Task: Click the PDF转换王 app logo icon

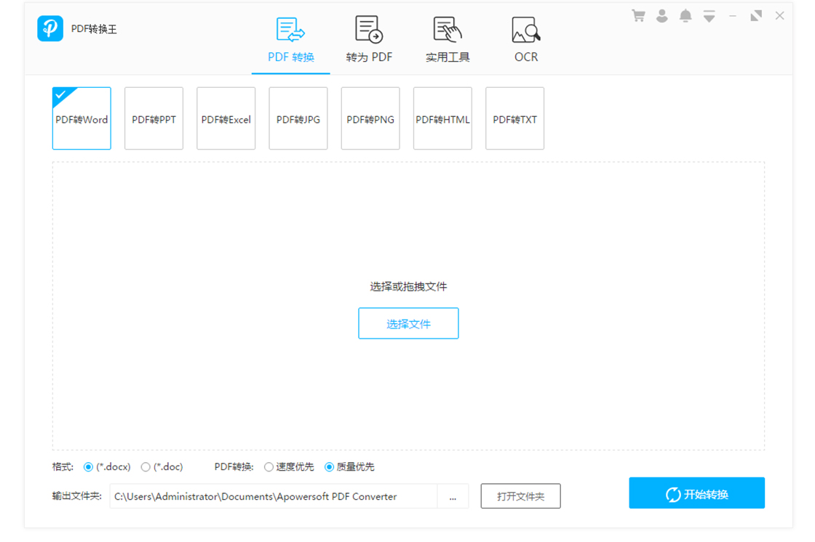Action: point(50,28)
